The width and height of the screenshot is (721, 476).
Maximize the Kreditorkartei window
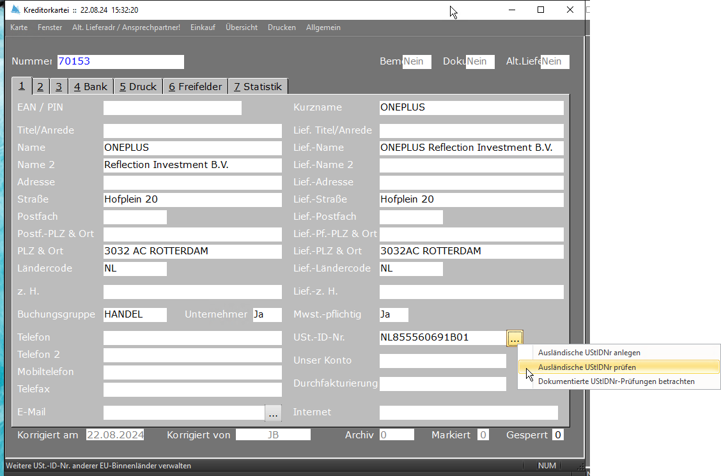pyautogui.click(x=541, y=10)
